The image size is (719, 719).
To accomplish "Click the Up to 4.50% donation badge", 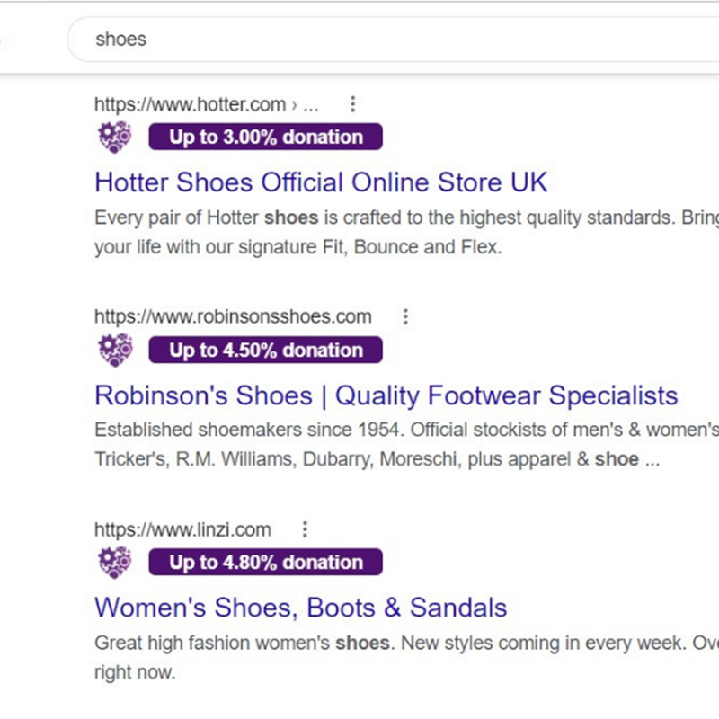I will point(265,350).
